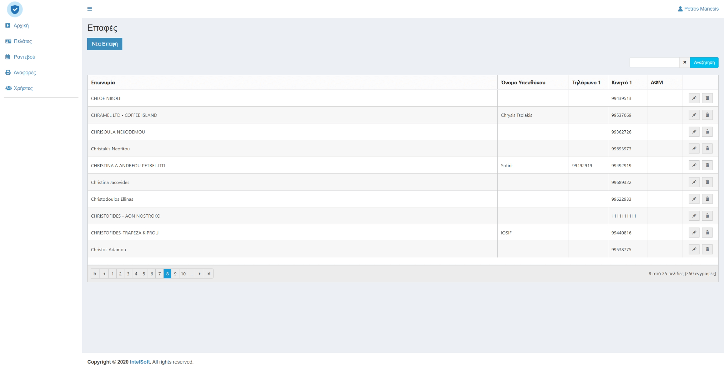Edit the Christakis Neofitou entry
Image resolution: width=724 pixels, height=371 pixels.
(x=694, y=149)
